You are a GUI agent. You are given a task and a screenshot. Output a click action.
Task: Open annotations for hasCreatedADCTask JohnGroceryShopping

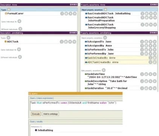point(147,25)
